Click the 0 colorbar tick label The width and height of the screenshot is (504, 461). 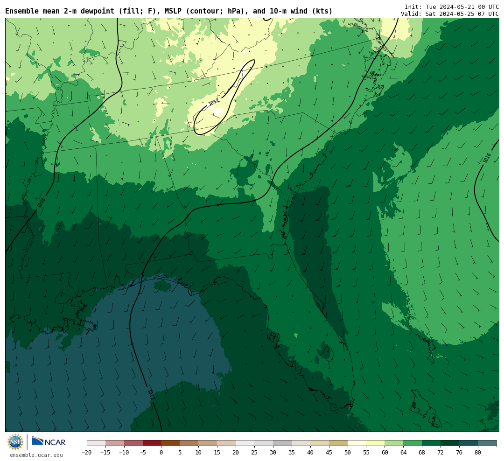161,453
